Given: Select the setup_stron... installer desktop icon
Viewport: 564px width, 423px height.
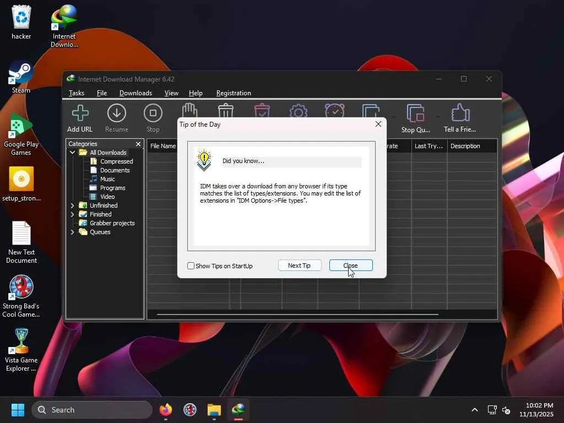Looking at the screenshot, I should tap(21, 184).
